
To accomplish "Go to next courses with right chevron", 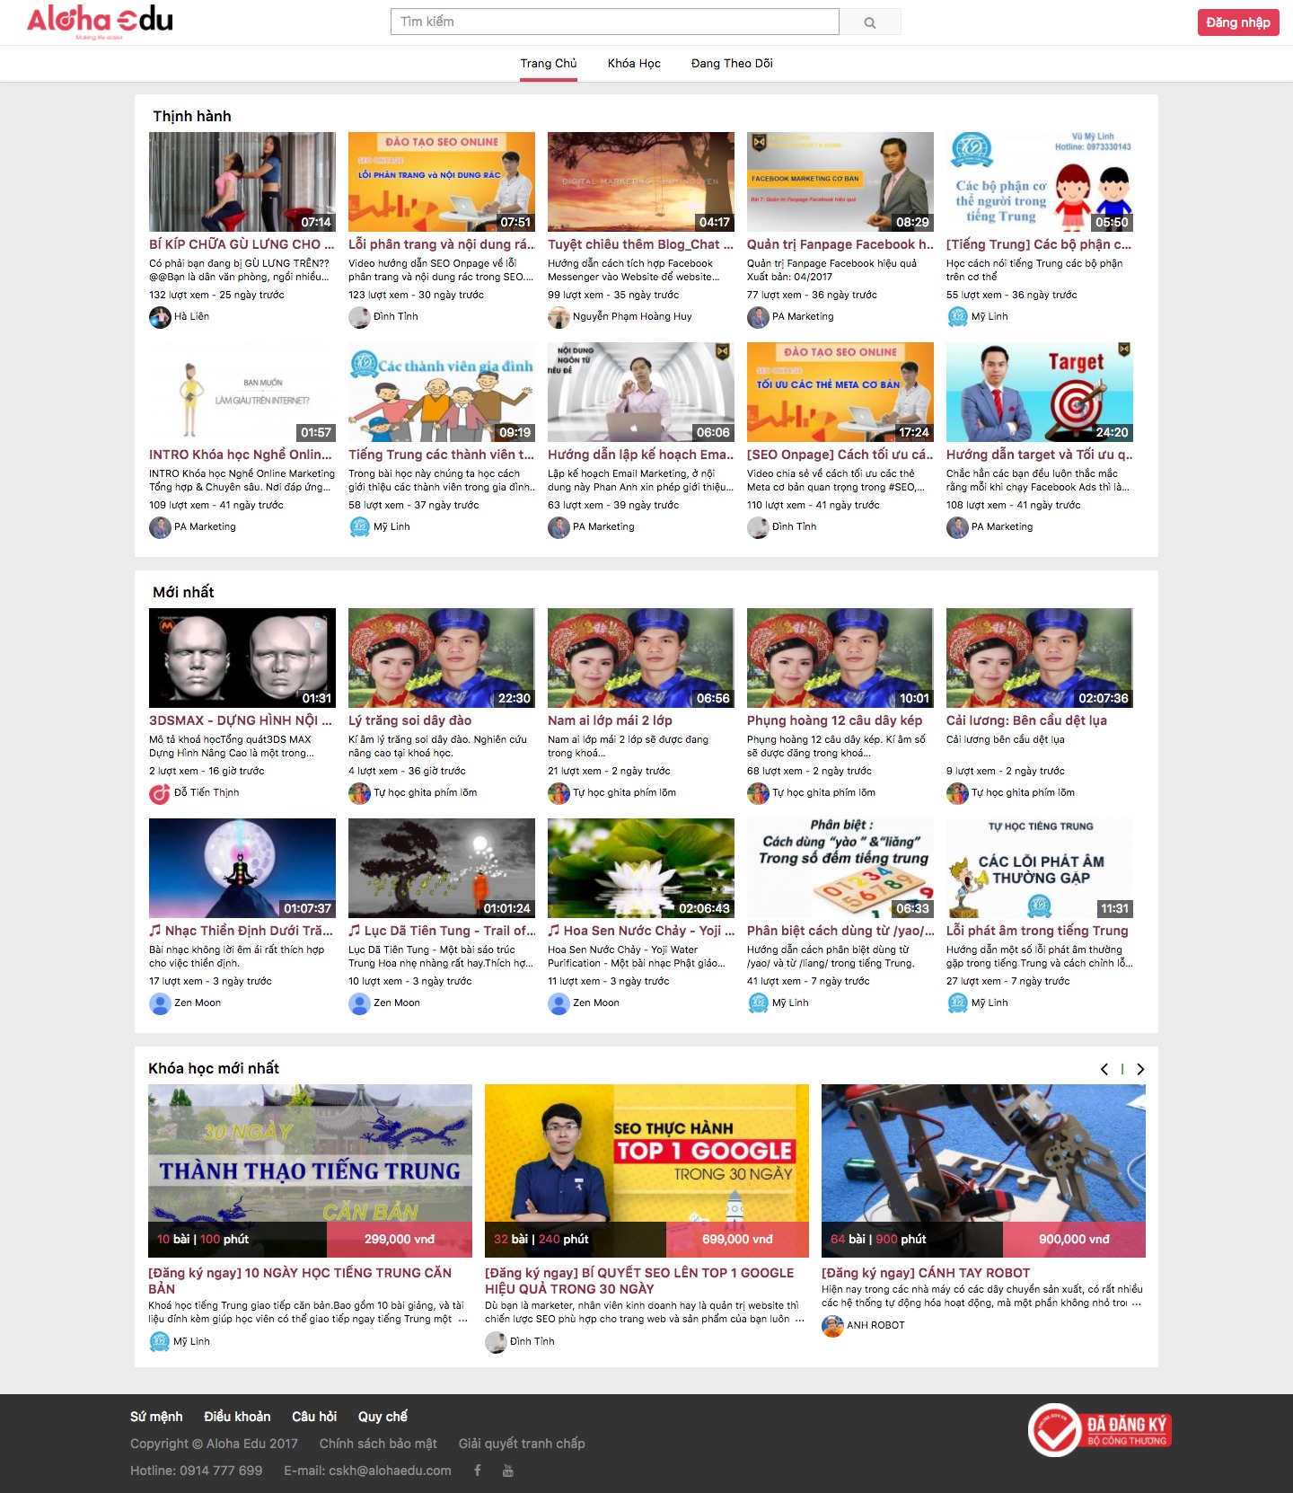I will coord(1140,1069).
